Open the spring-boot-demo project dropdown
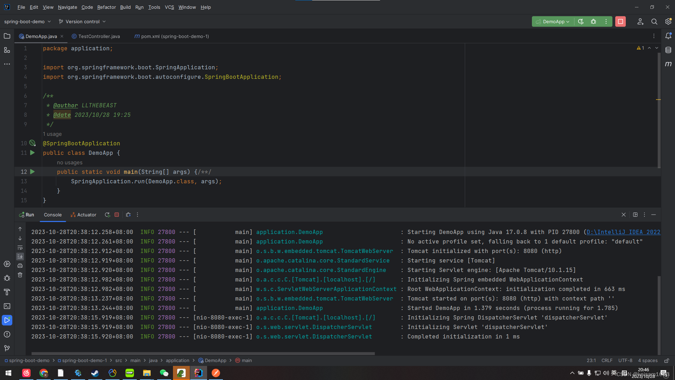675x380 pixels. (x=27, y=21)
